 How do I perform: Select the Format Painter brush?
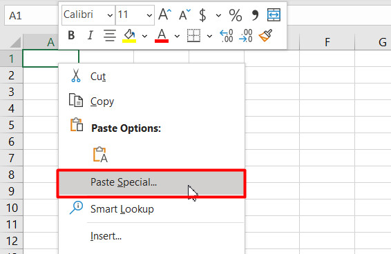[x=265, y=36]
